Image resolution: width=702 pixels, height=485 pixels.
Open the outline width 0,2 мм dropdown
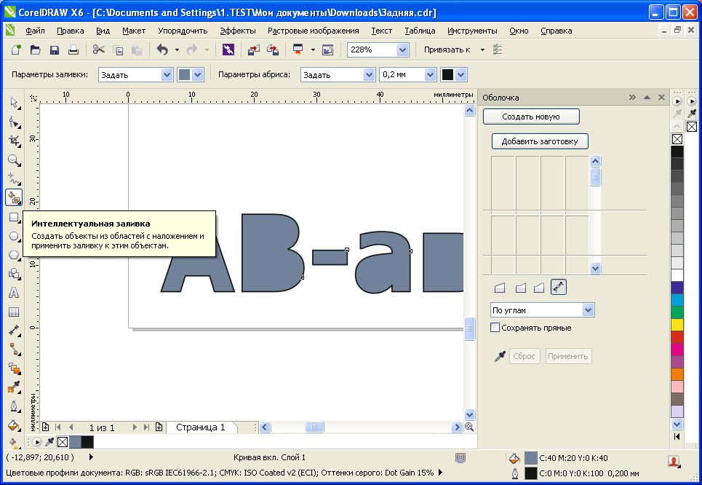coord(429,75)
